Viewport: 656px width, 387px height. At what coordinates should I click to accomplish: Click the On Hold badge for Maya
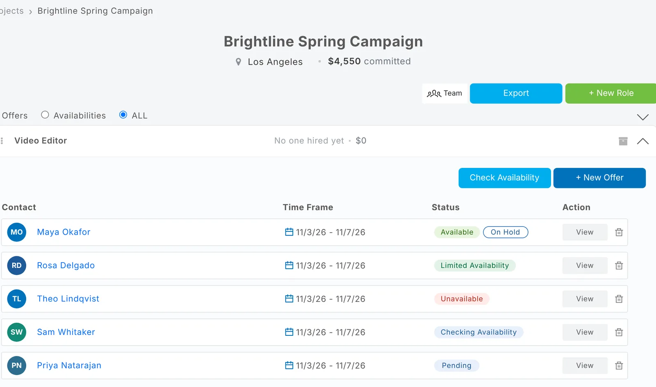[506, 232]
